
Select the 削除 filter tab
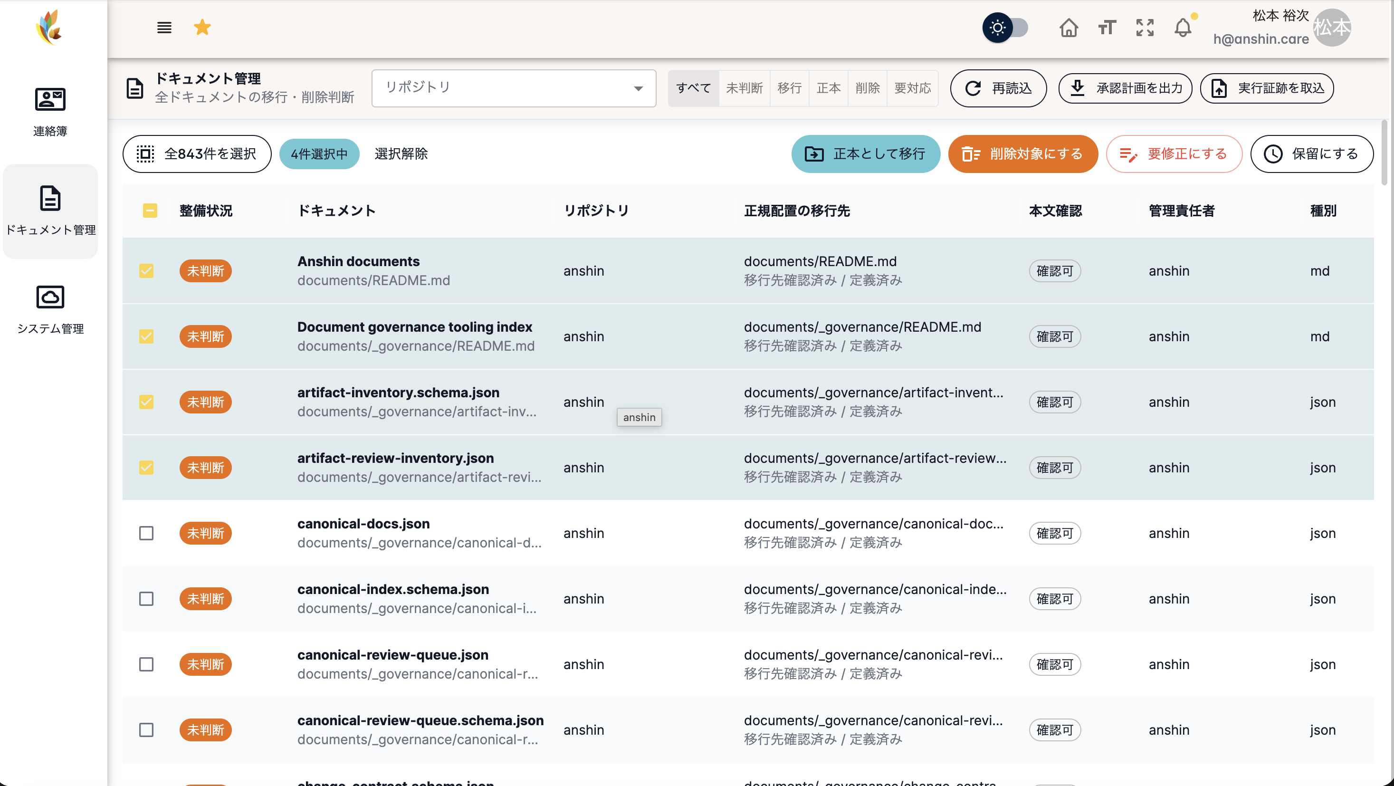[867, 88]
